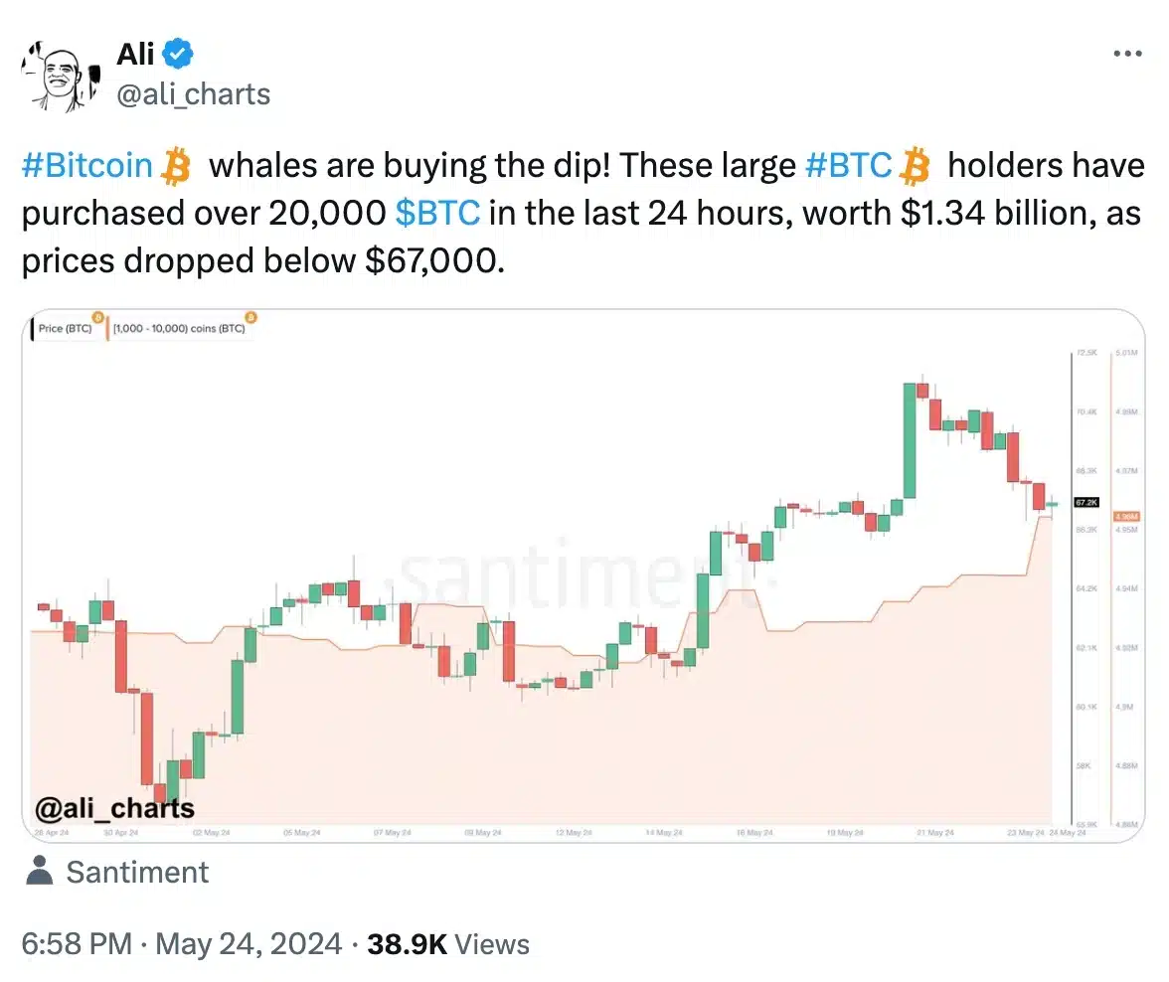The width and height of the screenshot is (1169, 982).
Task: Open the 6:58 PM May 24, 2024 timestamp
Action: pos(181,944)
